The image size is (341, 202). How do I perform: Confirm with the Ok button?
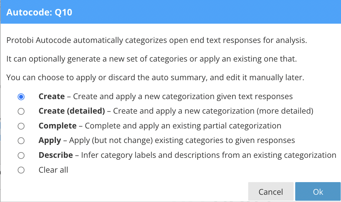coord(318,192)
